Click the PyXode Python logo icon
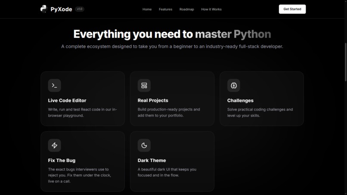Viewport: 347px width, 195px height. 44,9
